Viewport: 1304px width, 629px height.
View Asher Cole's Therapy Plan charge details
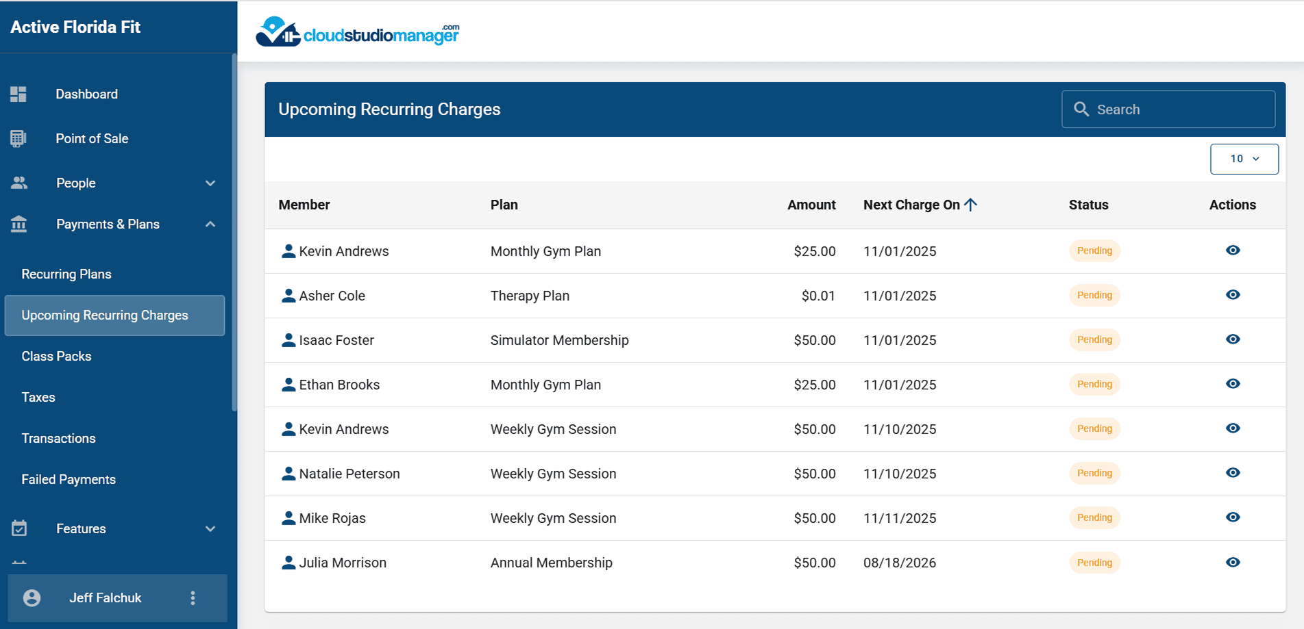1232,295
